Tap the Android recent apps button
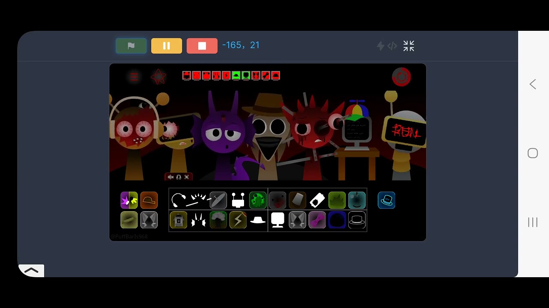 (533, 222)
